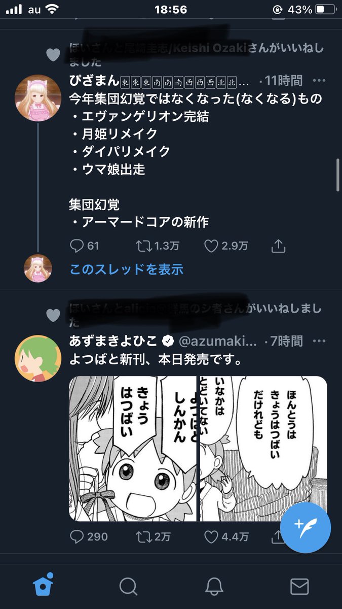Share the ぴざまん tweet
This screenshot has height=609, width=342.
pos(278,246)
